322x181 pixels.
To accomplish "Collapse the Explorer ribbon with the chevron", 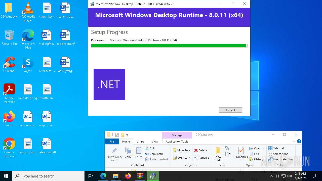I will (294, 142).
